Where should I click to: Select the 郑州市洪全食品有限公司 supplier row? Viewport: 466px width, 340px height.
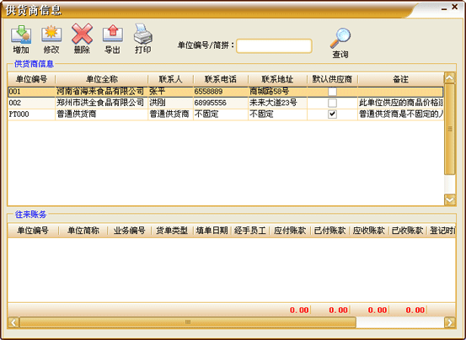pyautogui.click(x=226, y=103)
